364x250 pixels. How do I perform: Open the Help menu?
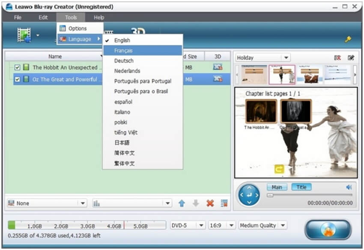tap(99, 18)
